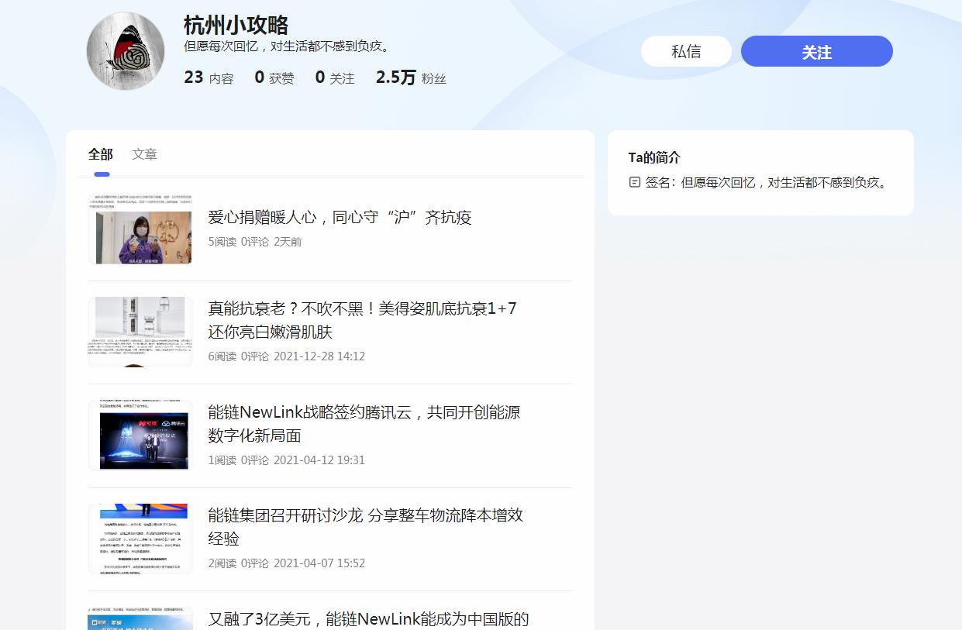
Task: Click 0评论 under the 爱心捐赠 article
Action: point(255,242)
